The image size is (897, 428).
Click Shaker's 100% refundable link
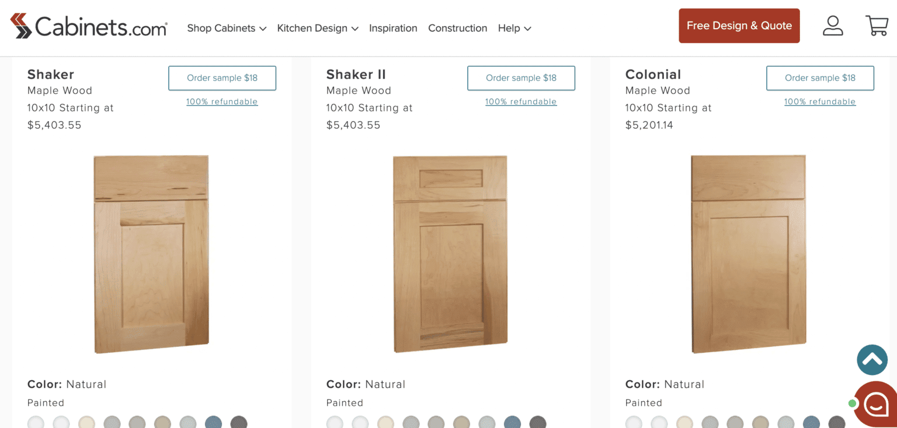tap(222, 101)
